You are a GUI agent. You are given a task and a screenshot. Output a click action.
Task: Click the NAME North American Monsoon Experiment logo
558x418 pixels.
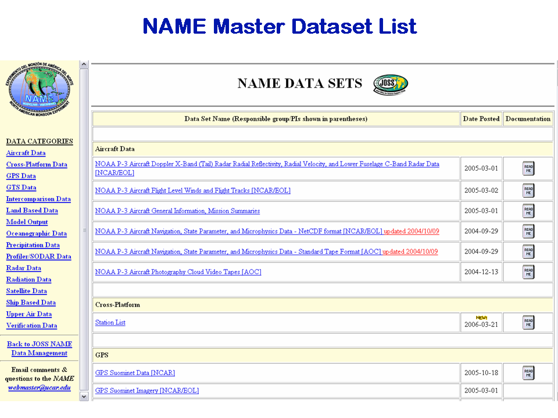click(x=39, y=89)
